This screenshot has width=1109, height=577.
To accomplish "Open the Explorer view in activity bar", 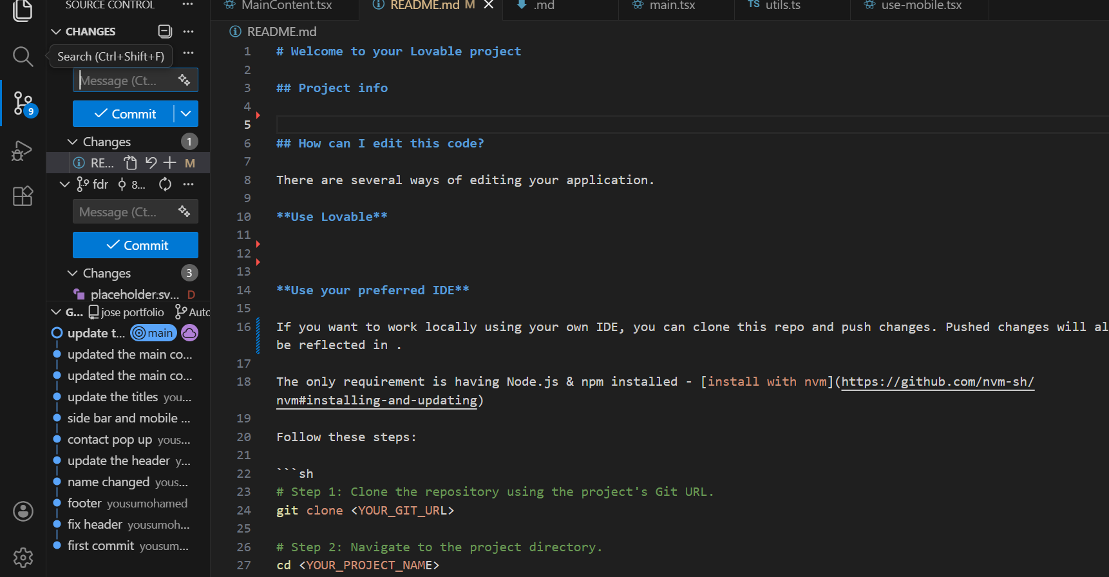I will pos(23,10).
